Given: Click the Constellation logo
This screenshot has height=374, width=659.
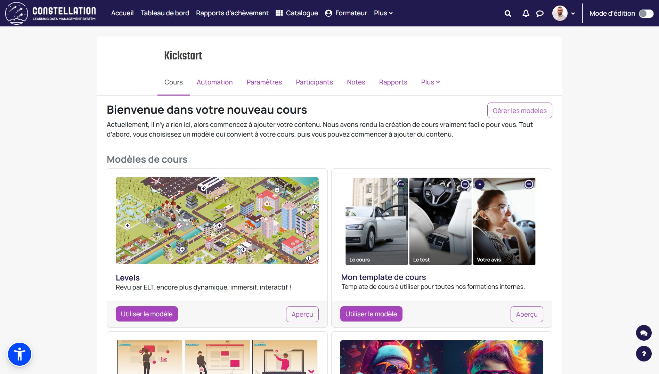Looking at the screenshot, I should click(51, 13).
